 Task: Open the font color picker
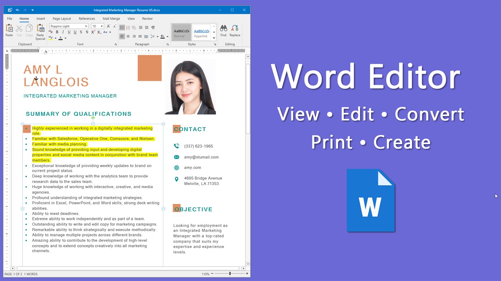[x=61, y=38]
